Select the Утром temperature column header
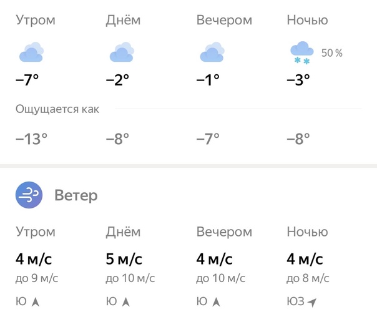The width and height of the screenshot is (377, 322). pyautogui.click(x=36, y=20)
